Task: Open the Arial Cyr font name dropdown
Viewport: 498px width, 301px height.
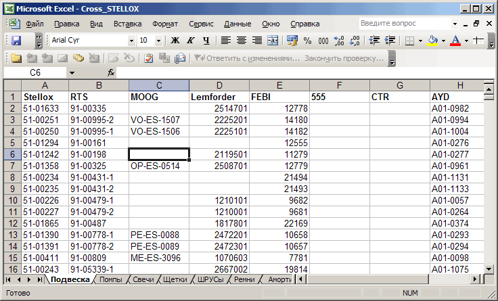Action: point(131,41)
